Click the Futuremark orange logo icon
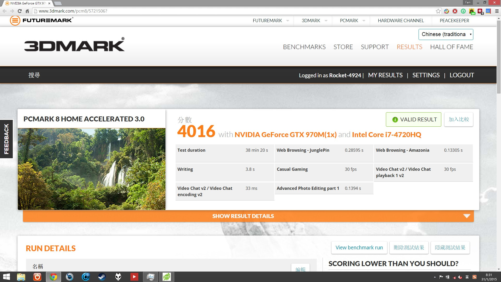Viewport: 501px width, 282px height. pyautogui.click(x=15, y=20)
